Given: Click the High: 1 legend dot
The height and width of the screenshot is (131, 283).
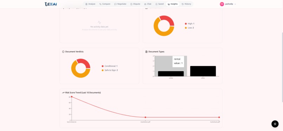Looking at the screenshot, I should [186, 24].
